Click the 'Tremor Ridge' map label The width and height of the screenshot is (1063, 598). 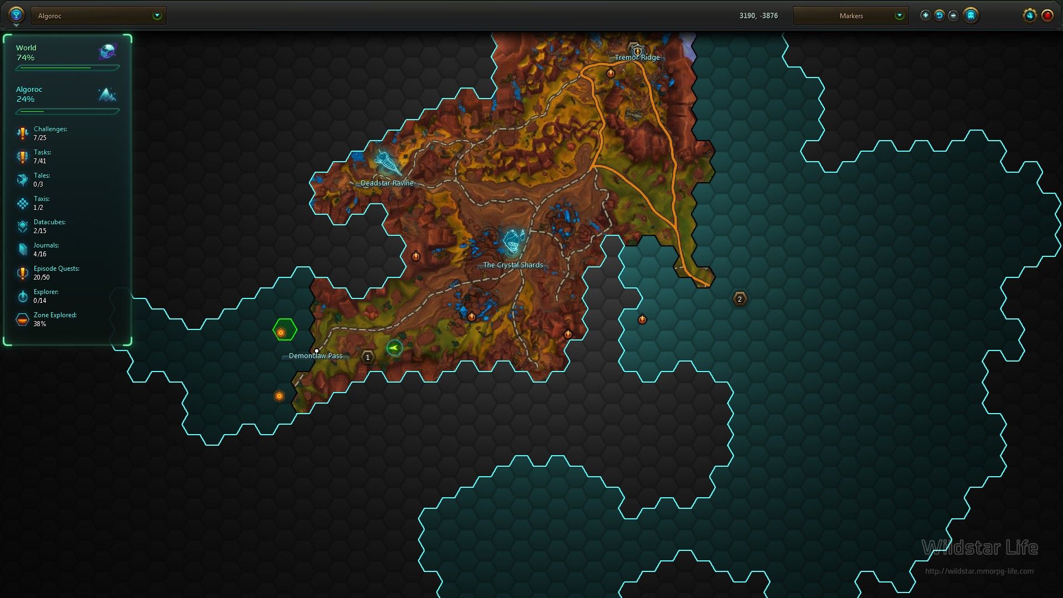click(x=637, y=58)
